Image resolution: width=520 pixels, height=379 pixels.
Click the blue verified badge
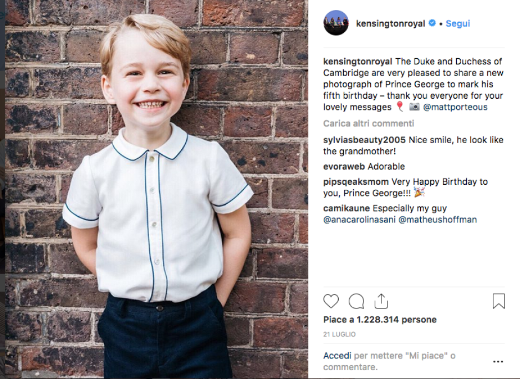tap(432, 23)
